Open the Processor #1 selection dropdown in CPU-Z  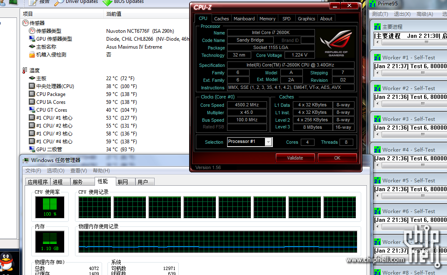coord(268,142)
